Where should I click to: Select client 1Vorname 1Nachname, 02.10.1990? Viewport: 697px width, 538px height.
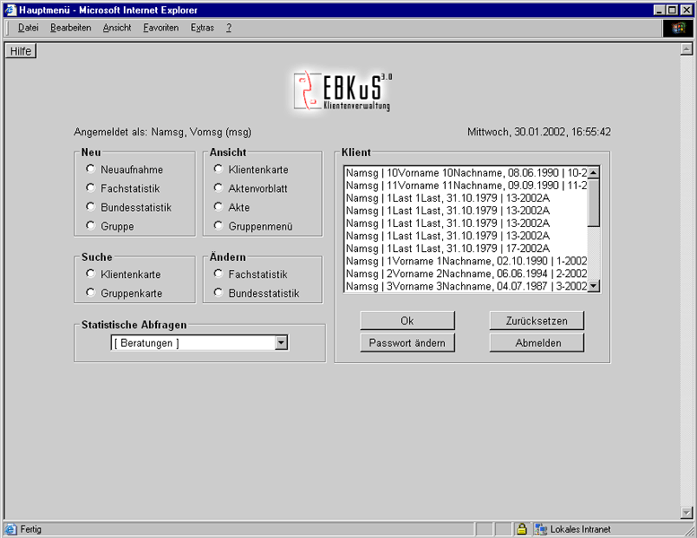pos(466,261)
